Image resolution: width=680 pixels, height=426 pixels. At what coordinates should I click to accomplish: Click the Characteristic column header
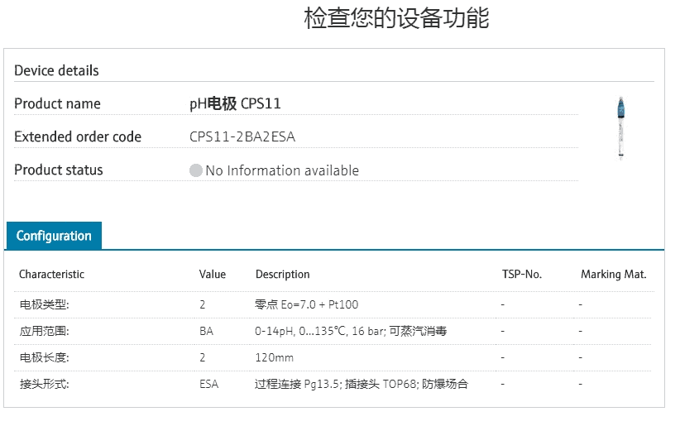(51, 275)
